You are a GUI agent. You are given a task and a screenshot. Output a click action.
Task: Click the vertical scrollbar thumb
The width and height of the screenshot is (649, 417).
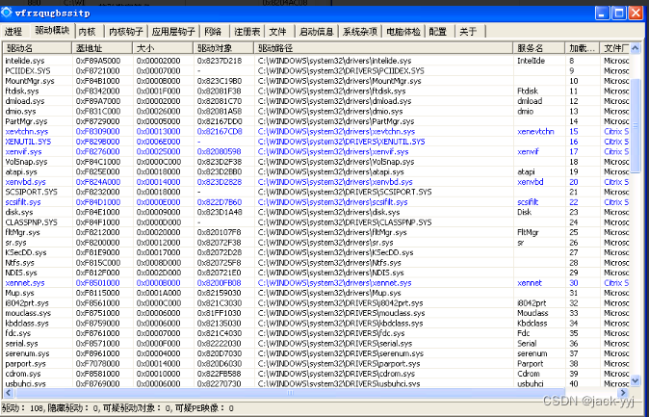click(636, 125)
